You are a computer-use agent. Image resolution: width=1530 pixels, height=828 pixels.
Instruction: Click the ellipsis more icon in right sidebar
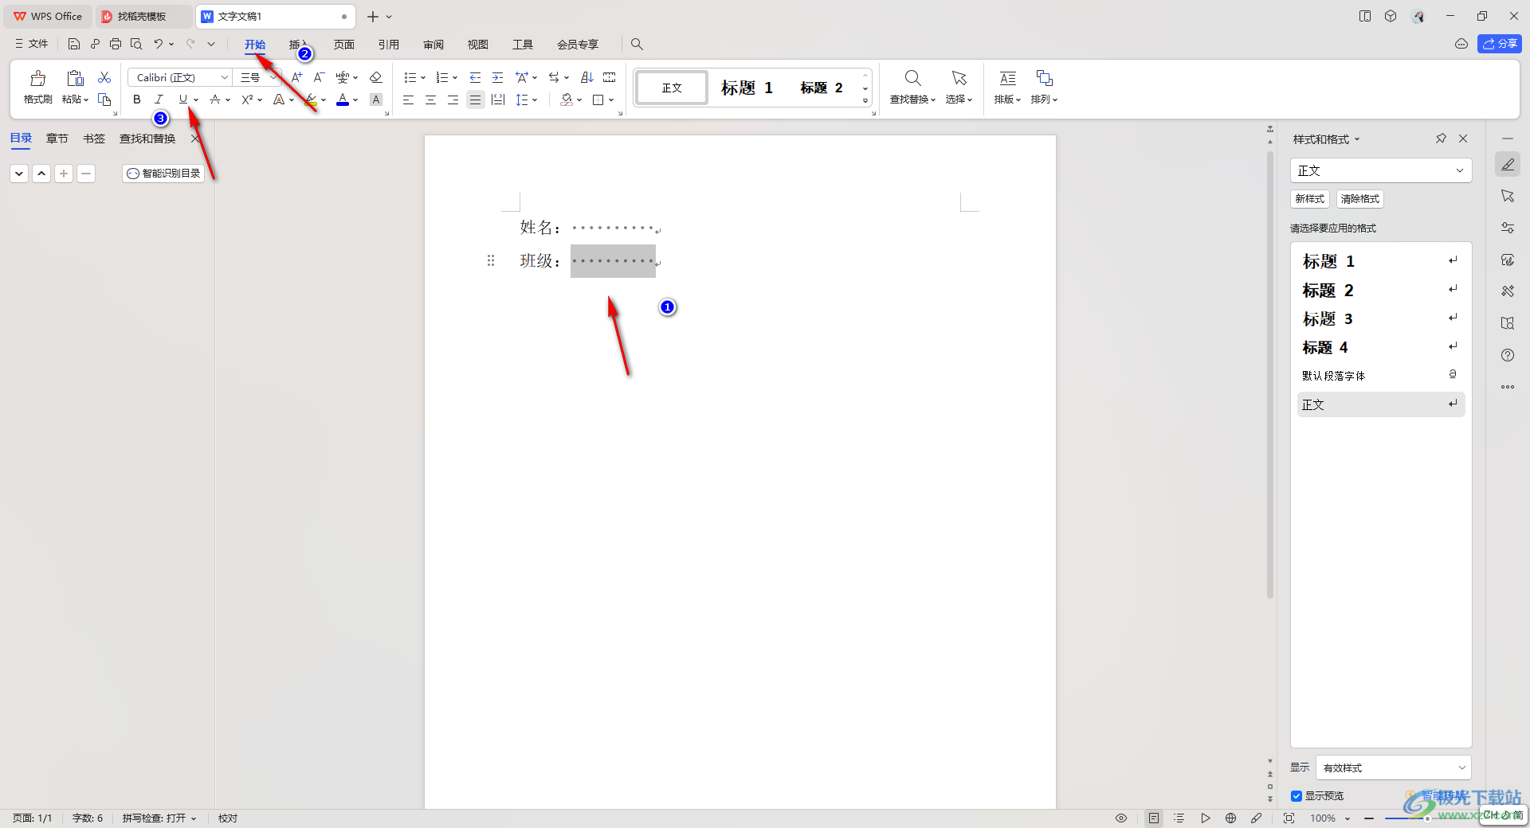click(x=1508, y=387)
